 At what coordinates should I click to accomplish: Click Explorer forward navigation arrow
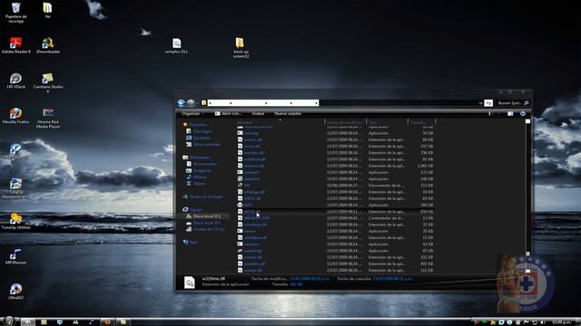click(x=191, y=103)
